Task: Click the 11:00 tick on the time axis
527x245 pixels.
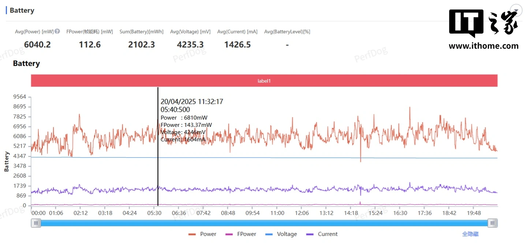Action: click(x=277, y=213)
